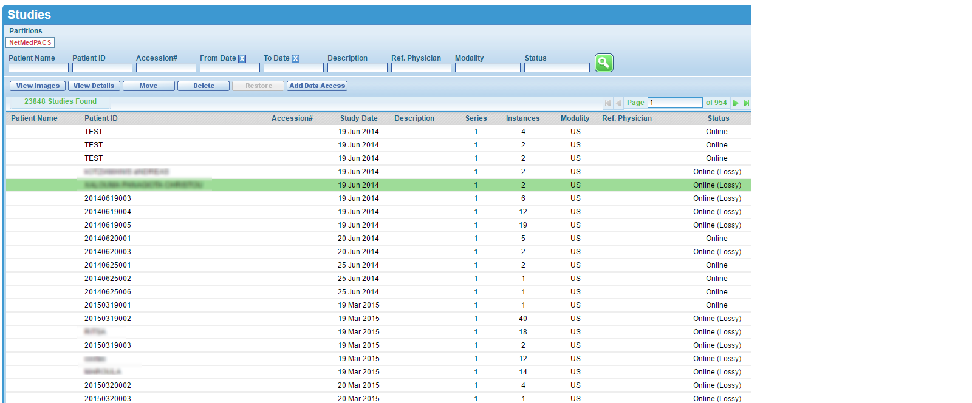Go to first page arrow icon
972x403 pixels.
pos(608,103)
